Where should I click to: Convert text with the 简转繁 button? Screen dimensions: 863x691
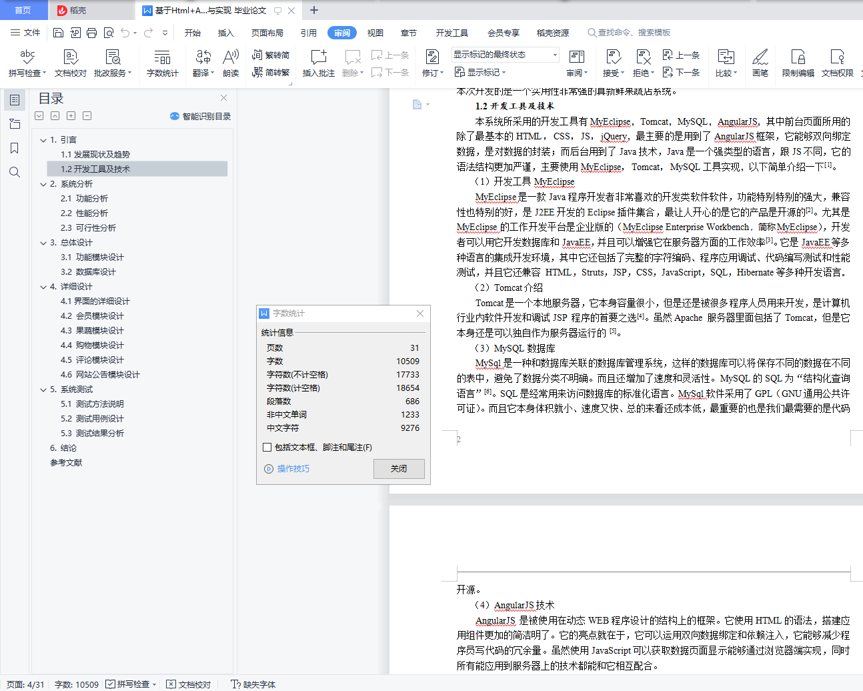[x=271, y=73]
